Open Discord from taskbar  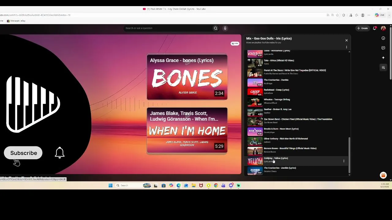231,185
